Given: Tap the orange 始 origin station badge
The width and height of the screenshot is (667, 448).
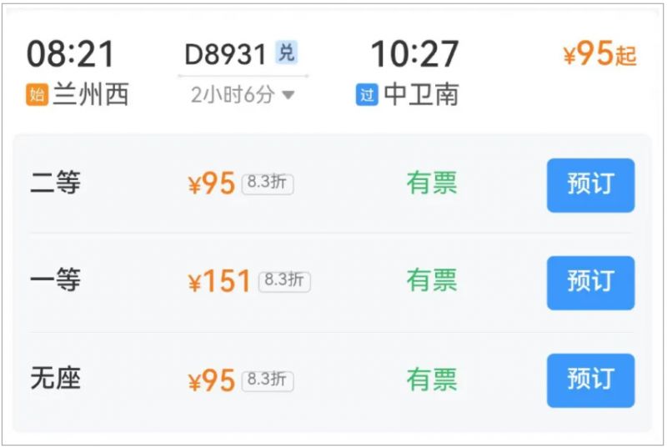Looking at the screenshot, I should pos(37,94).
